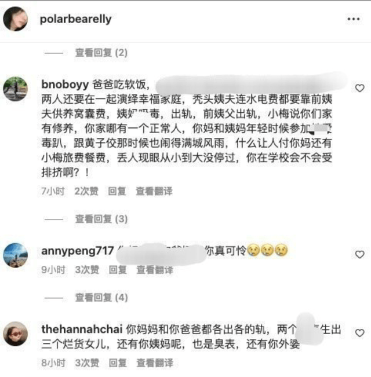The image size is (371, 377).
Task: Like annypeng717's comment with heart icon
Action: [359, 254]
